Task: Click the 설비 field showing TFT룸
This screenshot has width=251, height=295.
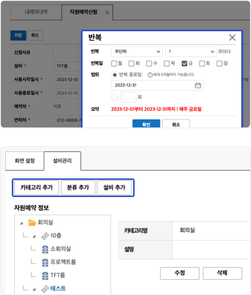Action: click(67, 66)
